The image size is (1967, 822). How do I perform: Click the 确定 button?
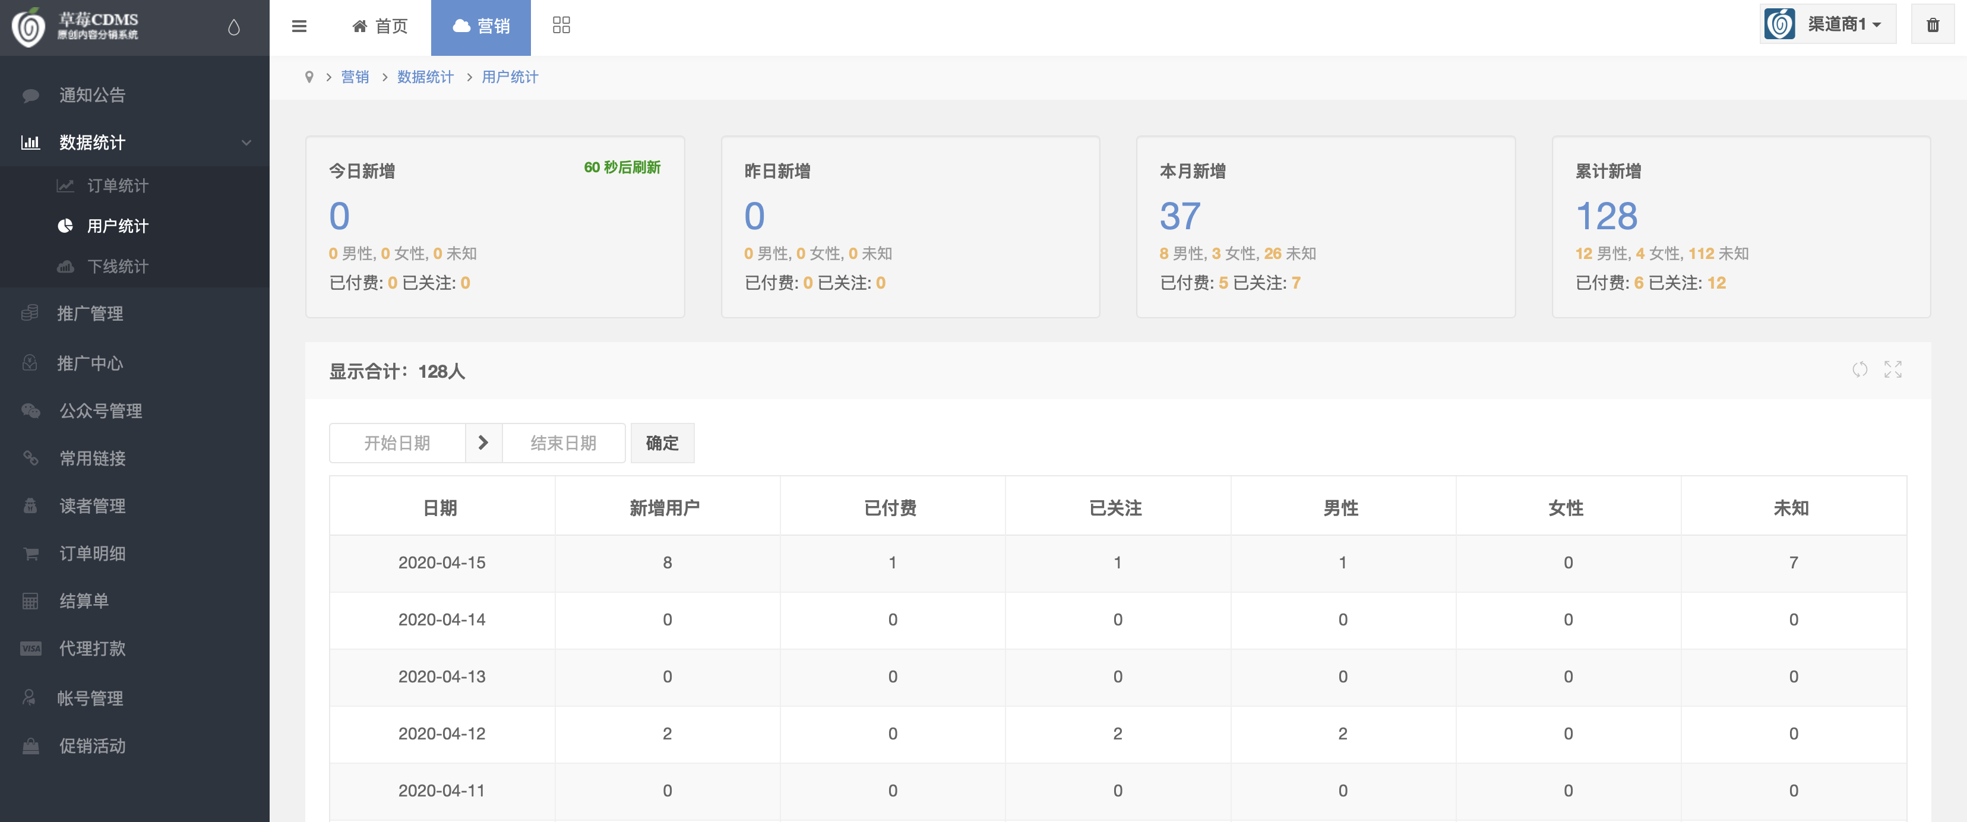coord(662,443)
